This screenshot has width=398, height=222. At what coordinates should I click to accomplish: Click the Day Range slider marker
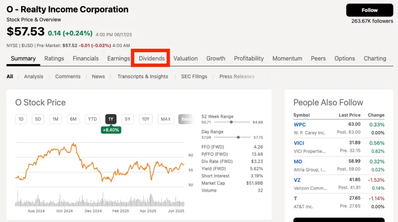coord(238,137)
